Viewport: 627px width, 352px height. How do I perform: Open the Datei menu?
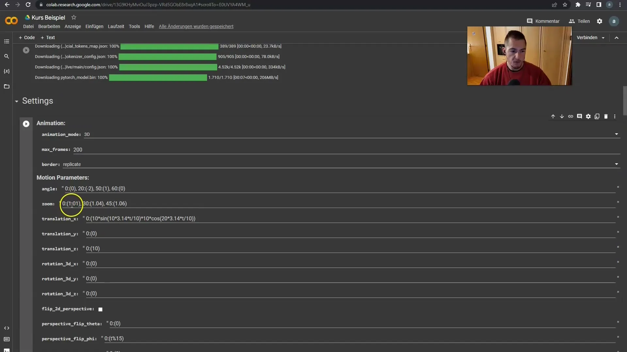28,26
